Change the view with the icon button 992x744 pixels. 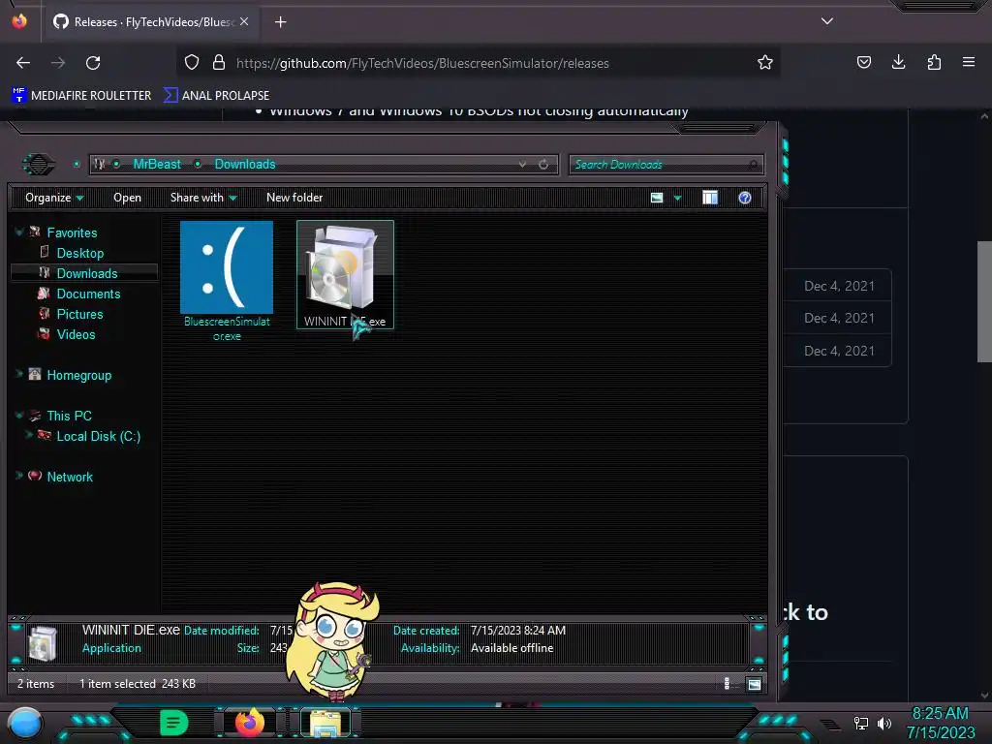[x=657, y=198]
